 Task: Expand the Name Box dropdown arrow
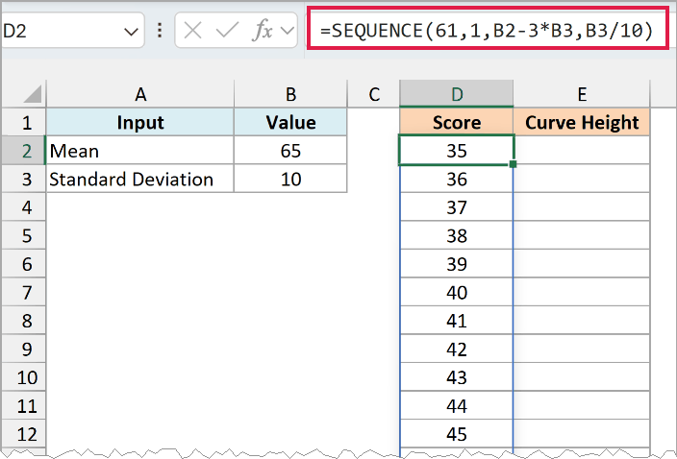tap(131, 32)
